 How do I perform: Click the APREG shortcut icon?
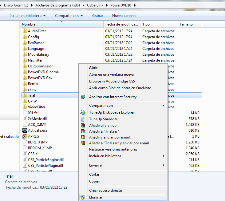point(25,136)
